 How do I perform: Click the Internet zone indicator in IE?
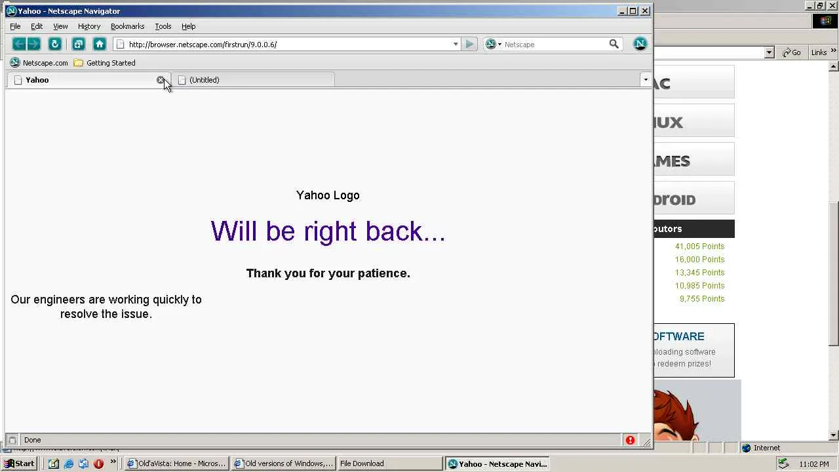(760, 448)
